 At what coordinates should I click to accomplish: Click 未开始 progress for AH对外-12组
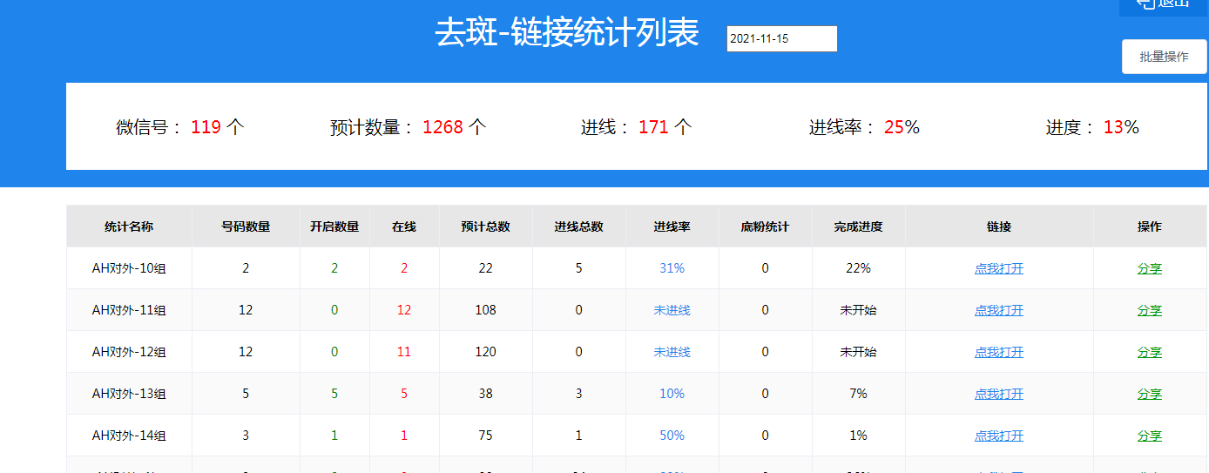click(x=859, y=352)
